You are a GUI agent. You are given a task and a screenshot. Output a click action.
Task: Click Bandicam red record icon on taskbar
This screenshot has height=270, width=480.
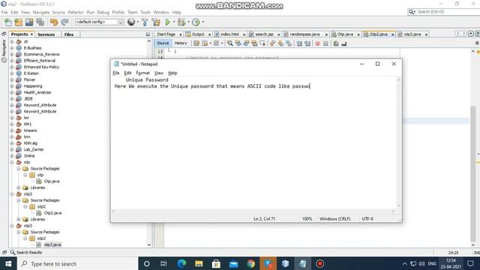320,263
